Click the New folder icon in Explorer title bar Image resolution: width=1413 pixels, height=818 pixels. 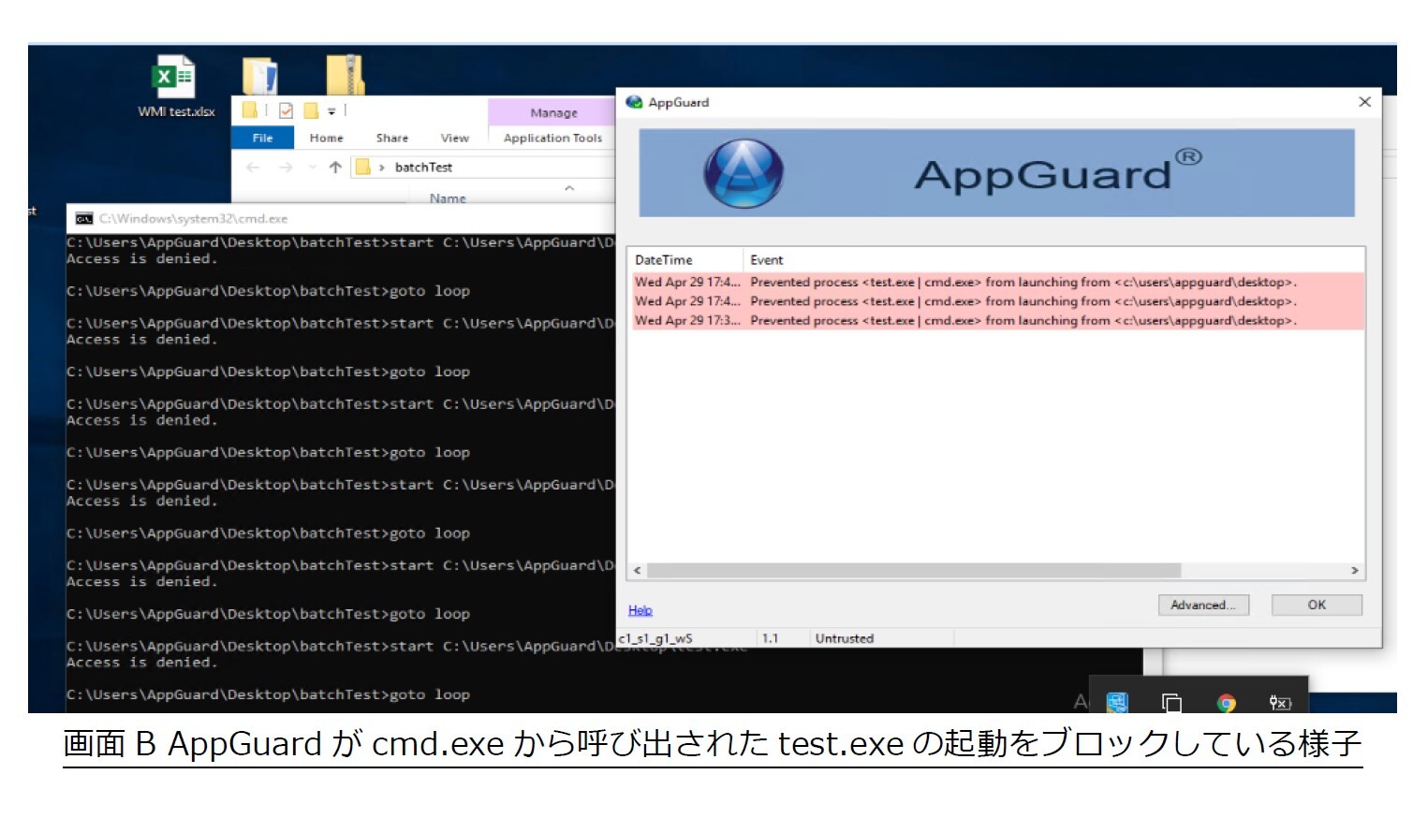[x=311, y=110]
